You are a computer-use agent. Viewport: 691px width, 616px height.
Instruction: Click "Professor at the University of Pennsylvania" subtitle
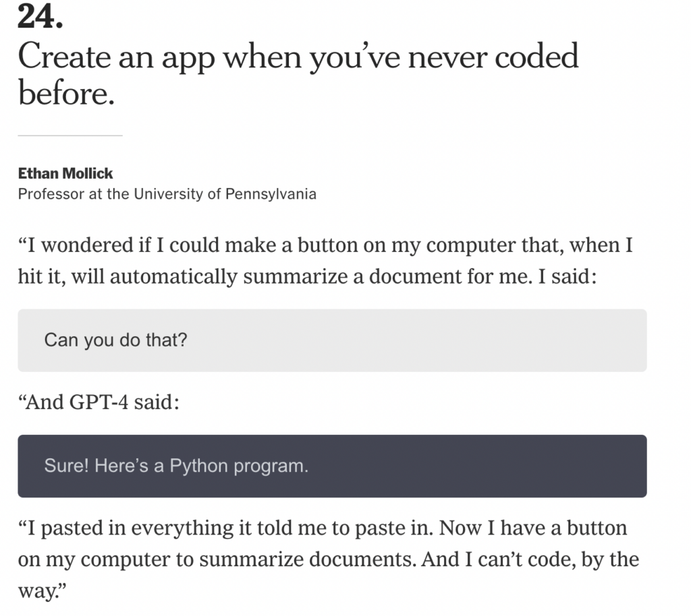click(167, 194)
